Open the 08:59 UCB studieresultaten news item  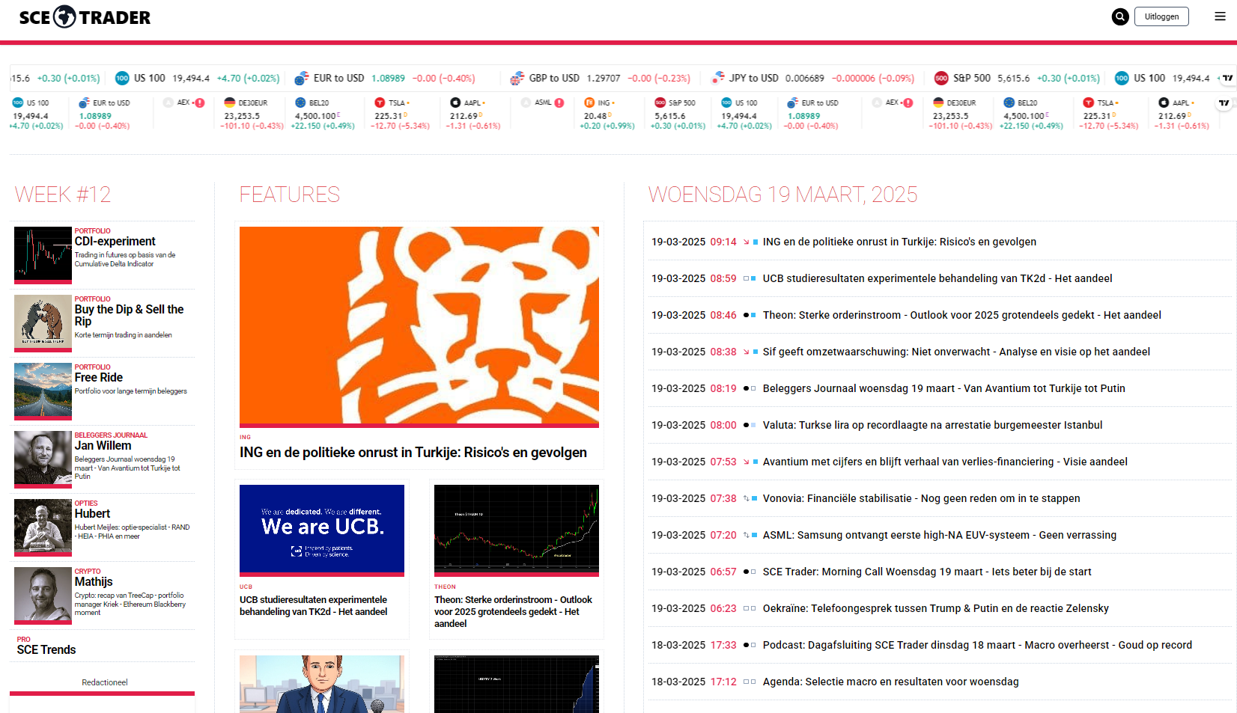click(x=937, y=278)
